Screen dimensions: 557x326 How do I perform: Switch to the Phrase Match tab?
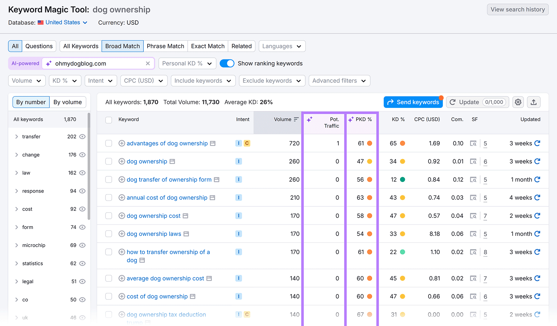165,46
